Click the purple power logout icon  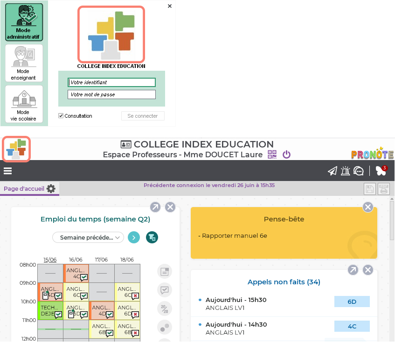pyautogui.click(x=286, y=154)
